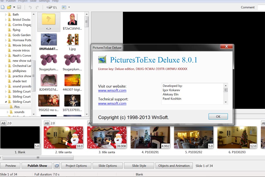This screenshot has height=177, width=265.
Task: Open the Publish menu
Action: coord(11,1)
